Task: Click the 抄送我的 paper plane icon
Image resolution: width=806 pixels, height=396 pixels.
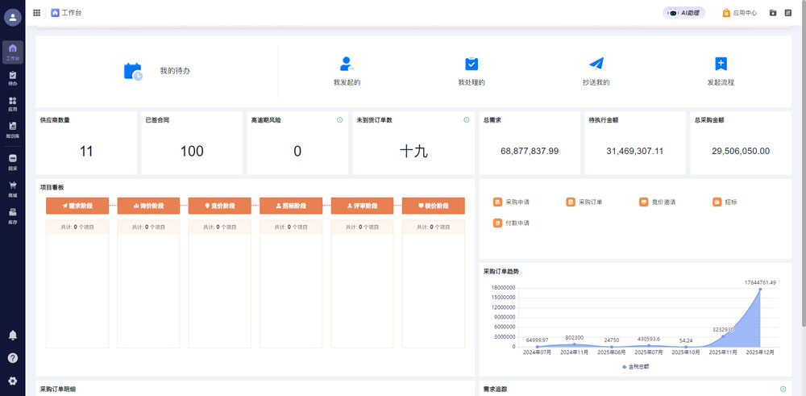Action: (x=596, y=64)
